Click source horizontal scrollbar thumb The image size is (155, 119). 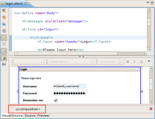coord(67,54)
